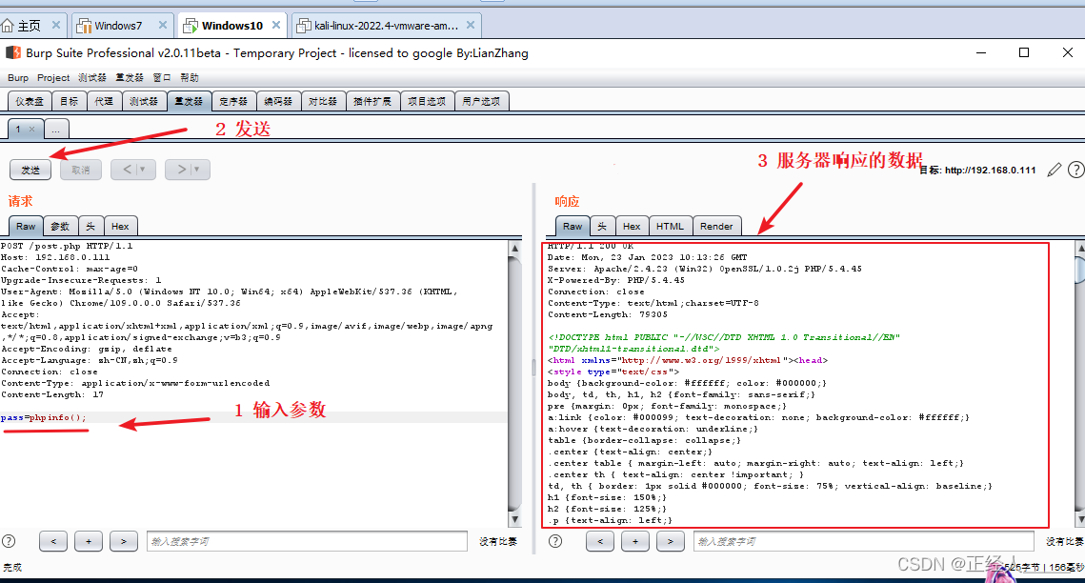The height and width of the screenshot is (583, 1085).
Task: Close Repeater tab 1 with its x
Action: point(31,130)
